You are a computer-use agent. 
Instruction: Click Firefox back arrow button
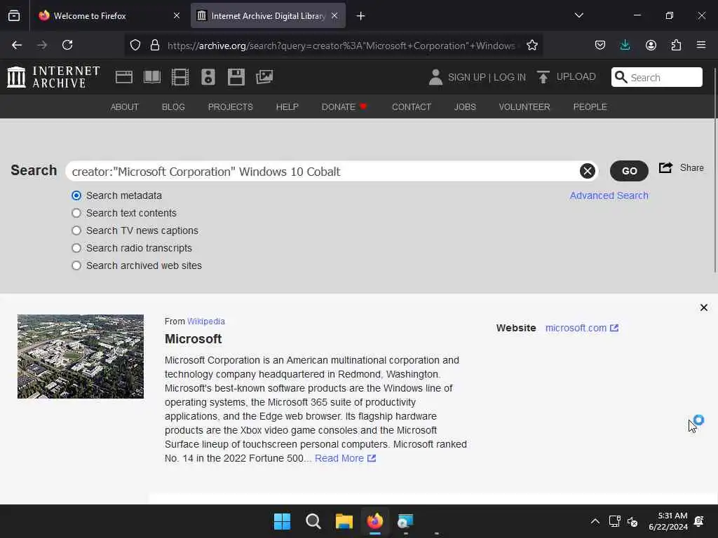[x=17, y=45]
